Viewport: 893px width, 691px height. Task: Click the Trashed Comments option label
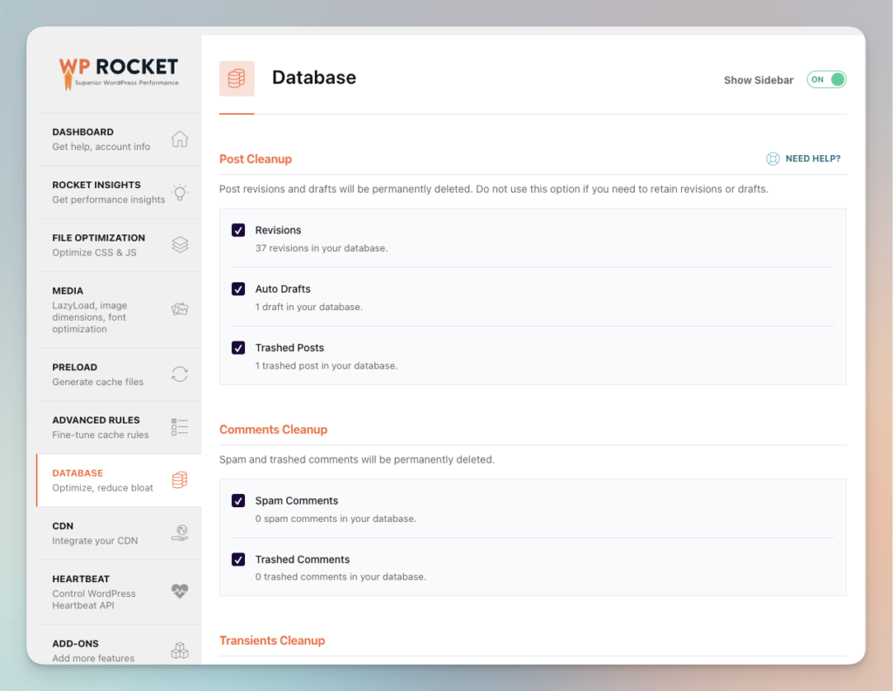point(303,559)
